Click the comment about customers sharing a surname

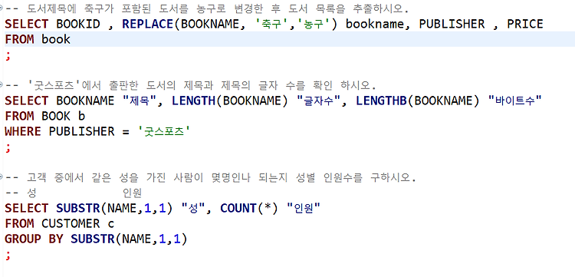[211, 178]
